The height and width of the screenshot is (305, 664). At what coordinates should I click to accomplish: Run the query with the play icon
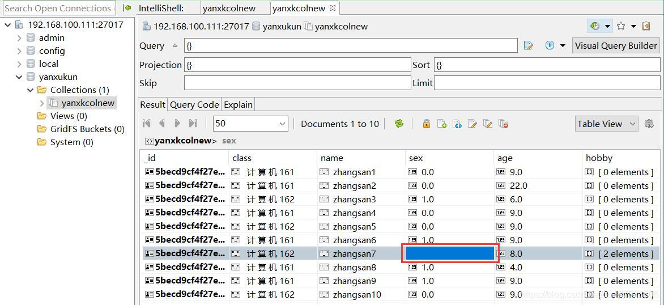click(550, 45)
